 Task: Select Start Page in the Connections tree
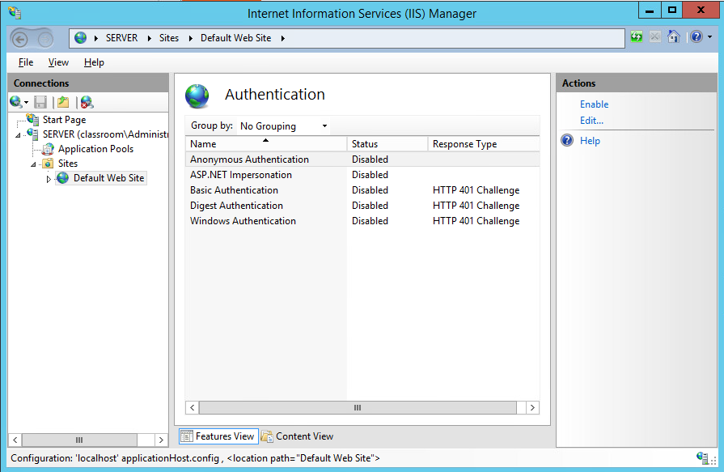[64, 120]
